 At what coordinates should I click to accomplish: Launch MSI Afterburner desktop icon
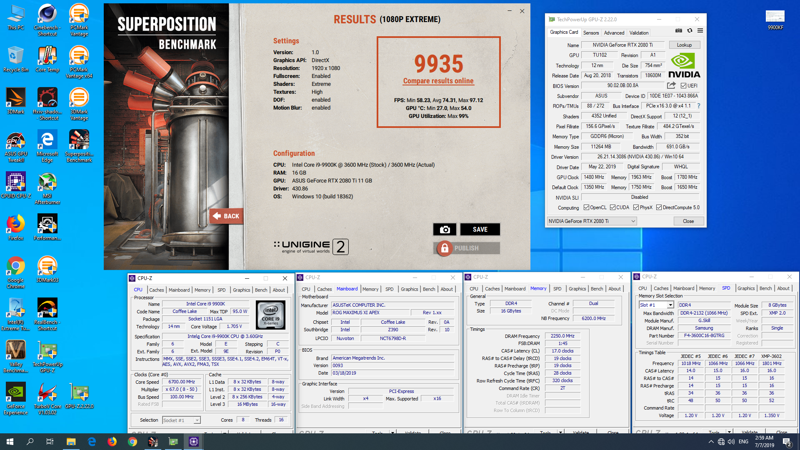(47, 188)
